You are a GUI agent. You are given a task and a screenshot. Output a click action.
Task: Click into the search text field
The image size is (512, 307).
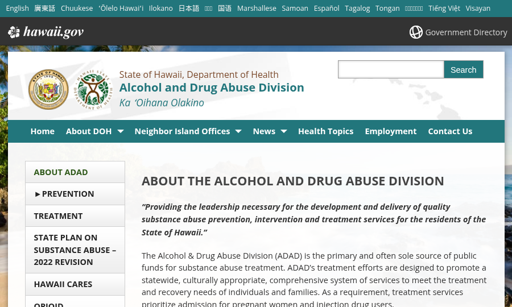[x=391, y=69]
